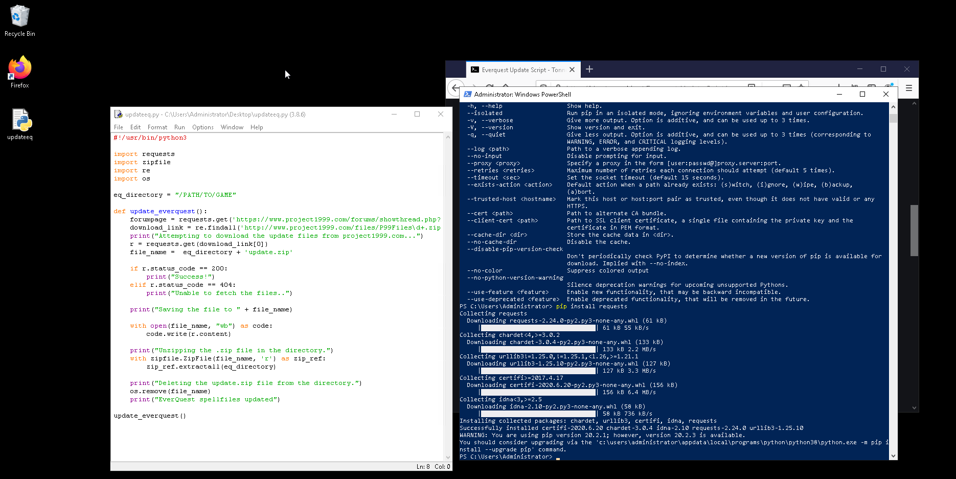
Task: Click the 'import zipfile' line
Action: [x=142, y=163]
